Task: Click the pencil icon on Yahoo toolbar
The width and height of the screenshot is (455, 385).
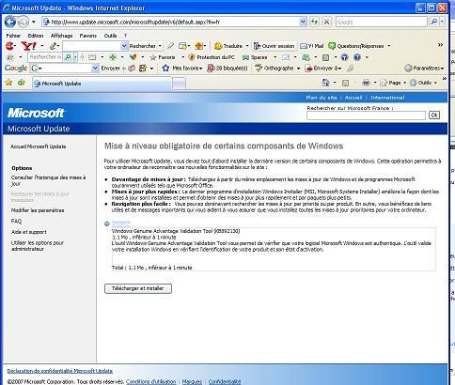Action: 54,46
